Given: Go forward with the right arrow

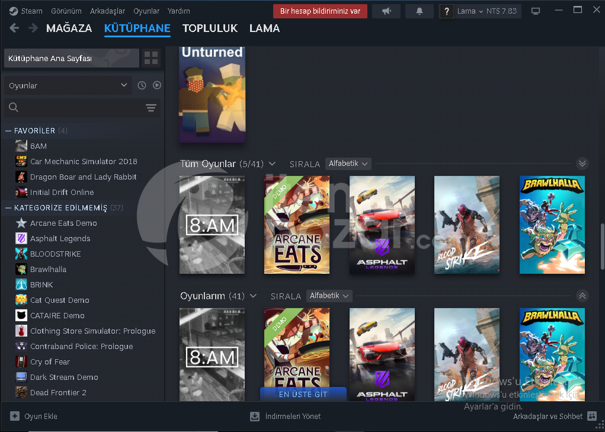Looking at the screenshot, I should click(x=33, y=28).
